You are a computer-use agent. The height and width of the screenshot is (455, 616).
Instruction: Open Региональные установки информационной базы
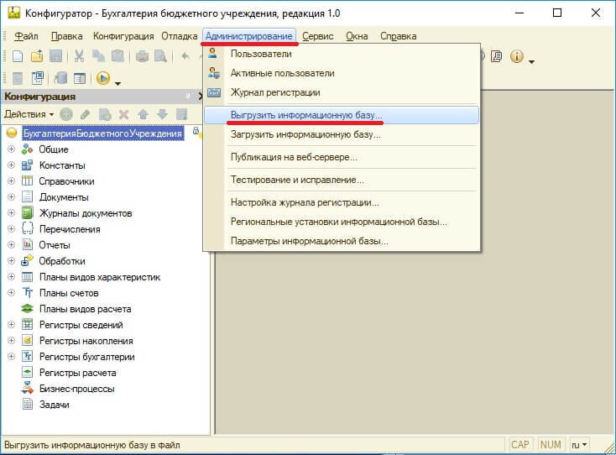pyautogui.click(x=342, y=222)
